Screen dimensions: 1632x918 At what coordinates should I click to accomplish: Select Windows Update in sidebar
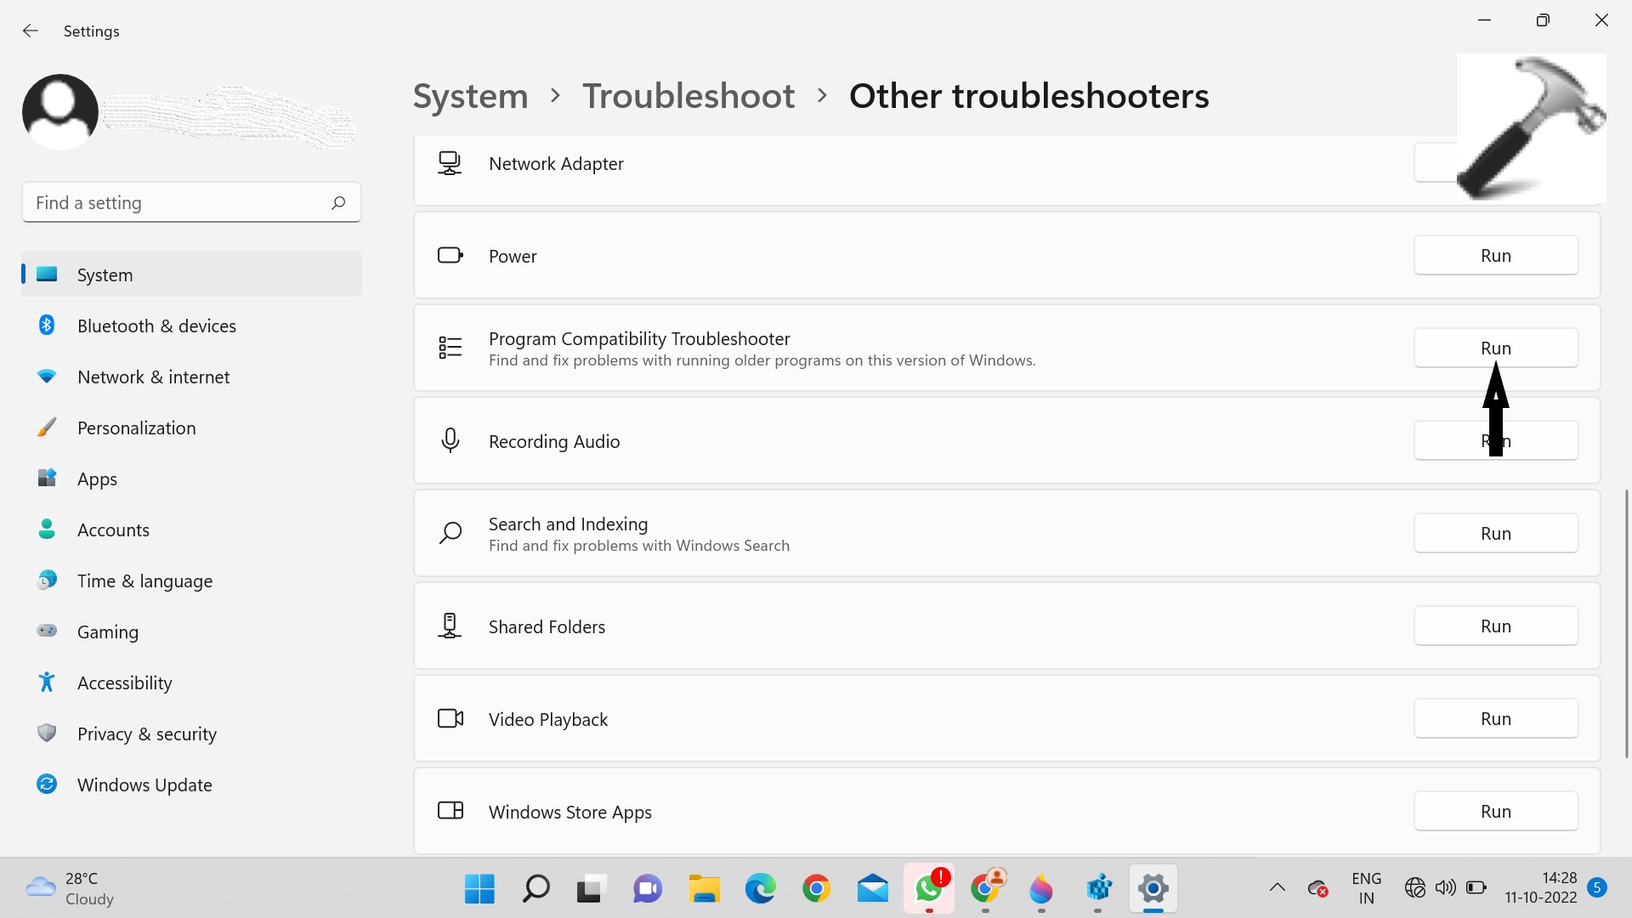point(144,785)
